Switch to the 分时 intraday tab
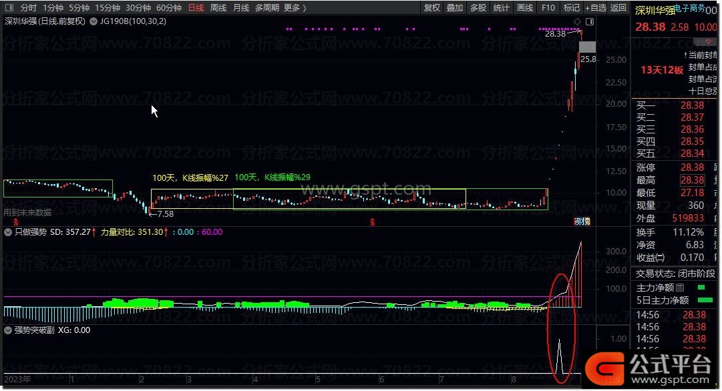Screen dimensions: 722x391 pyautogui.click(x=28, y=8)
